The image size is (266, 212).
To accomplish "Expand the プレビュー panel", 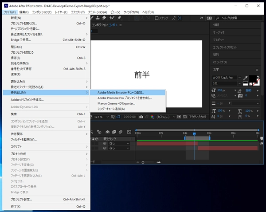I will coord(235,40).
